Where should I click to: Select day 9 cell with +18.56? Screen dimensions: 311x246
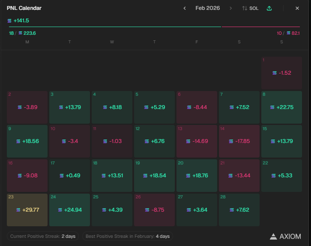pyautogui.click(x=27, y=141)
